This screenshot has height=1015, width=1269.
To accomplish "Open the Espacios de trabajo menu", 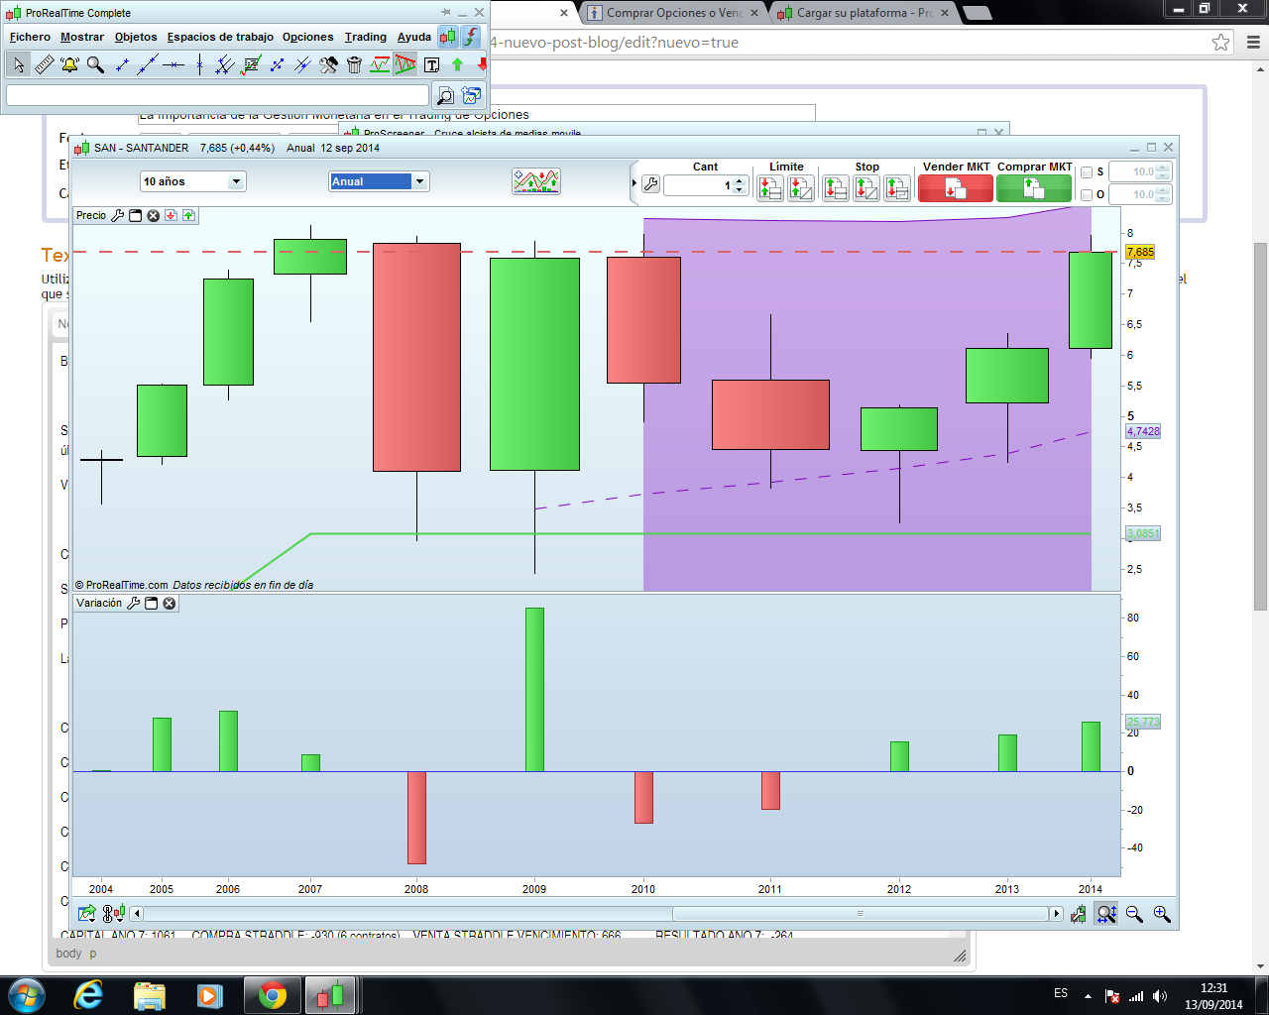I will tap(220, 37).
